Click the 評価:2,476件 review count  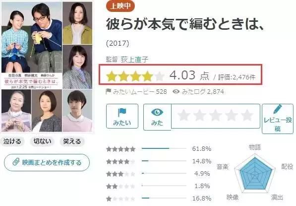(237, 77)
